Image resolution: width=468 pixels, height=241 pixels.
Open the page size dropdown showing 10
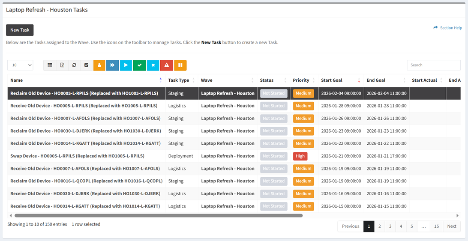pos(20,65)
